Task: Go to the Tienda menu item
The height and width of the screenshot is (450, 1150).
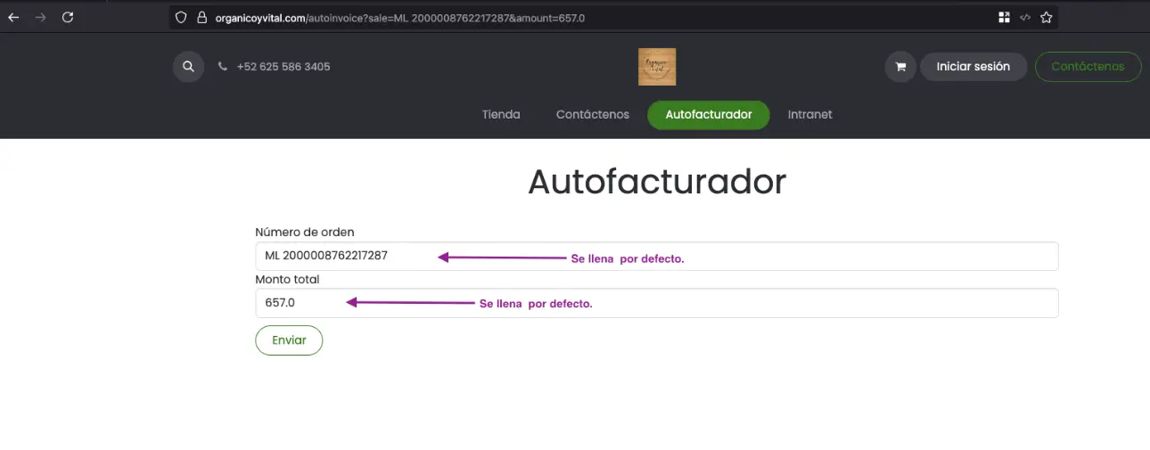Action: (x=501, y=115)
